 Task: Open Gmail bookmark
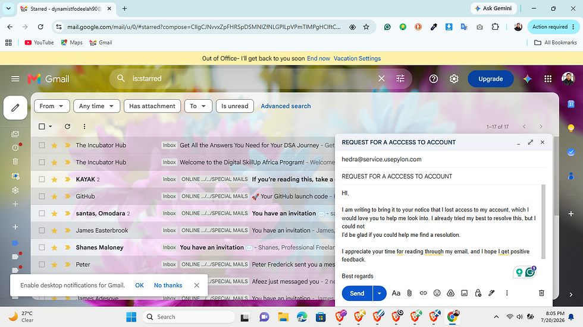tap(101, 43)
